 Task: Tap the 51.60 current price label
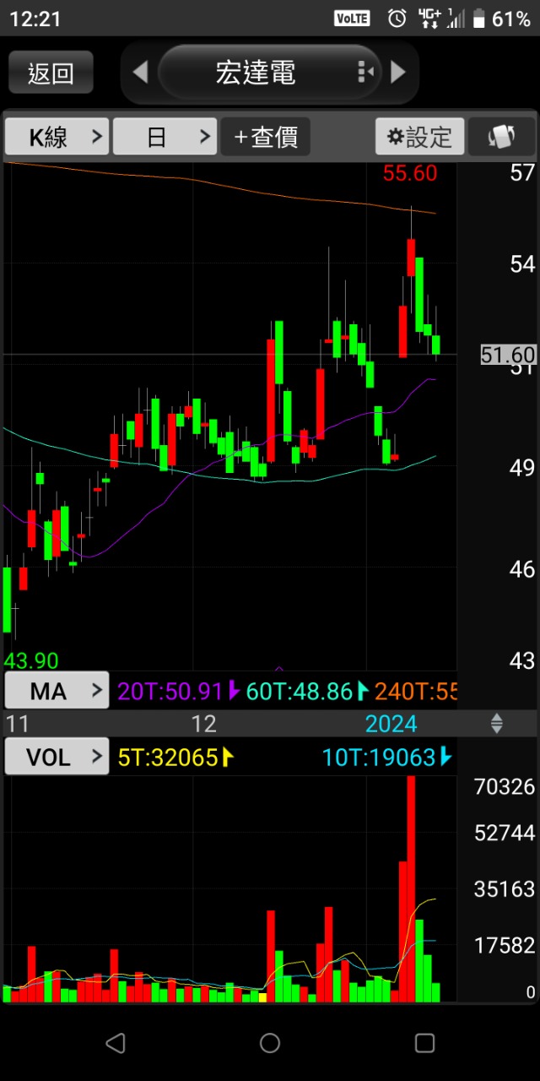509,355
